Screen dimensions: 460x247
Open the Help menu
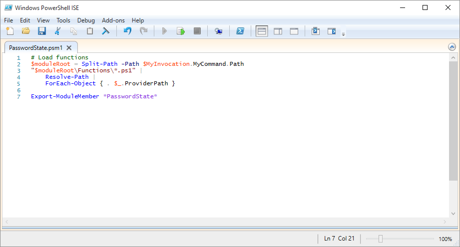pos(138,20)
